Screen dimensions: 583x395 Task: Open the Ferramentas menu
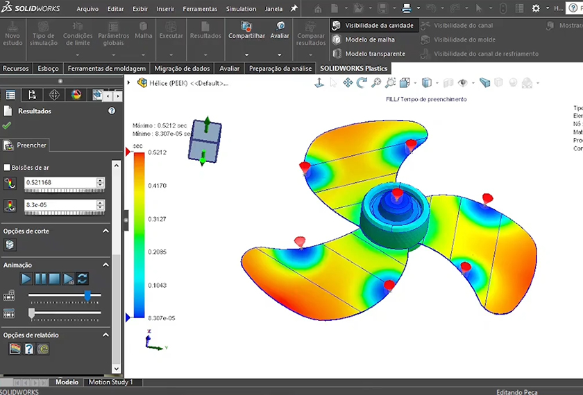[200, 9]
